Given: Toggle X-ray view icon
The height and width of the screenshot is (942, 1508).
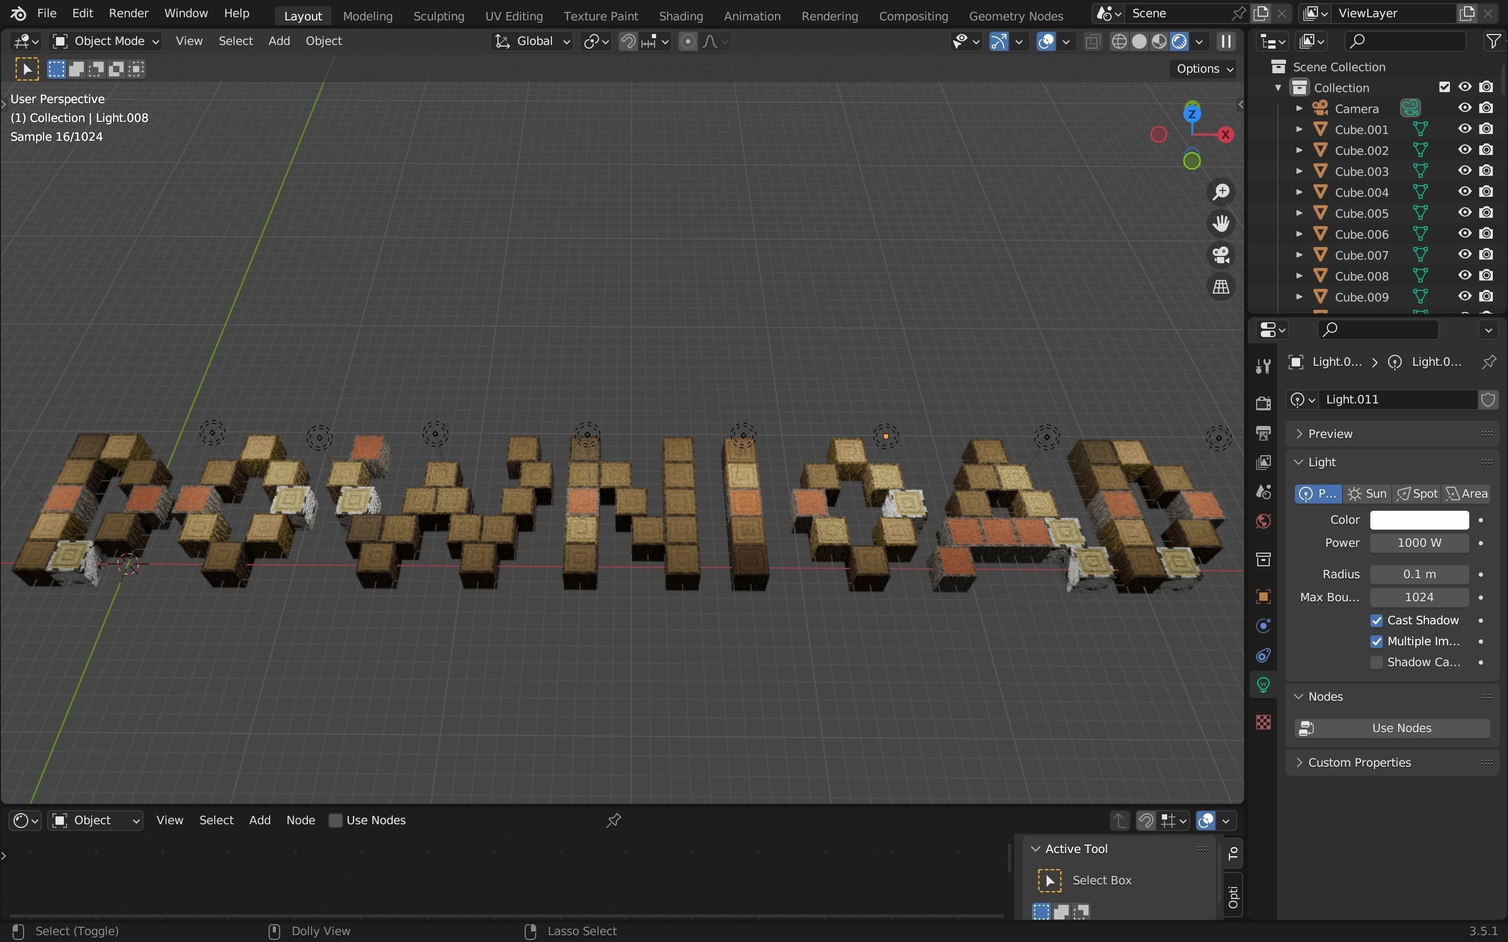Looking at the screenshot, I should click(x=1092, y=42).
